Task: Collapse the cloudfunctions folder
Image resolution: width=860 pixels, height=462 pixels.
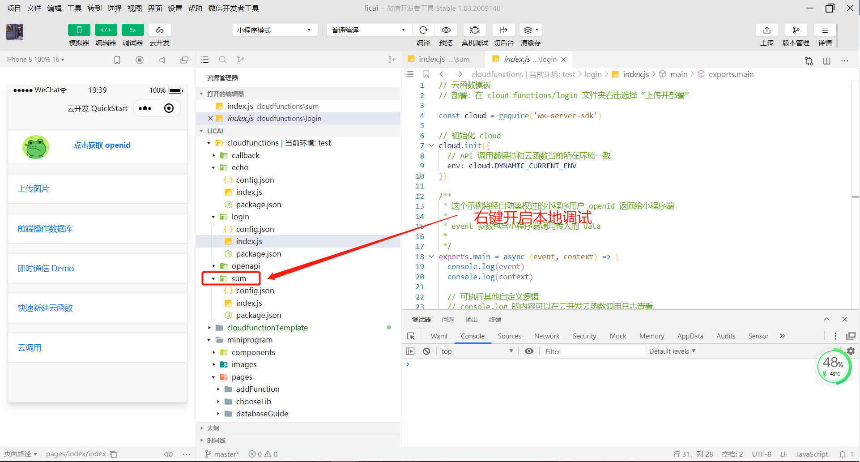Action: coord(209,143)
